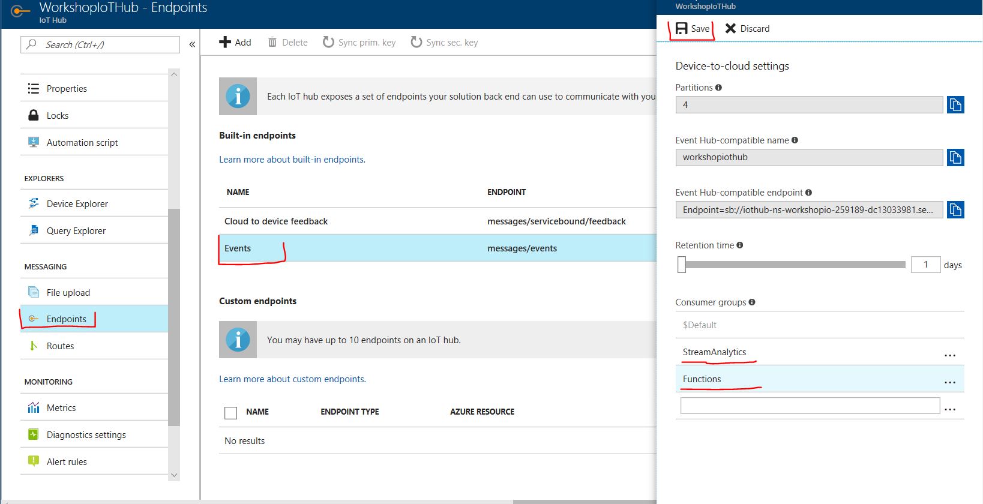The height and width of the screenshot is (504, 983).
Task: Open options for the new consumer group row
Action: pyautogui.click(x=949, y=409)
